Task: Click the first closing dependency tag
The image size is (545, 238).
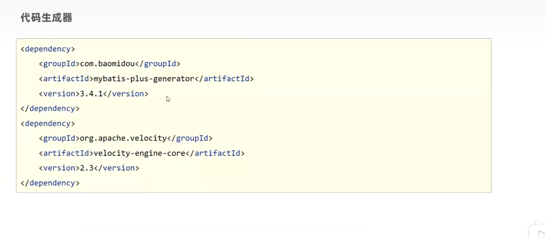Action: [49, 108]
